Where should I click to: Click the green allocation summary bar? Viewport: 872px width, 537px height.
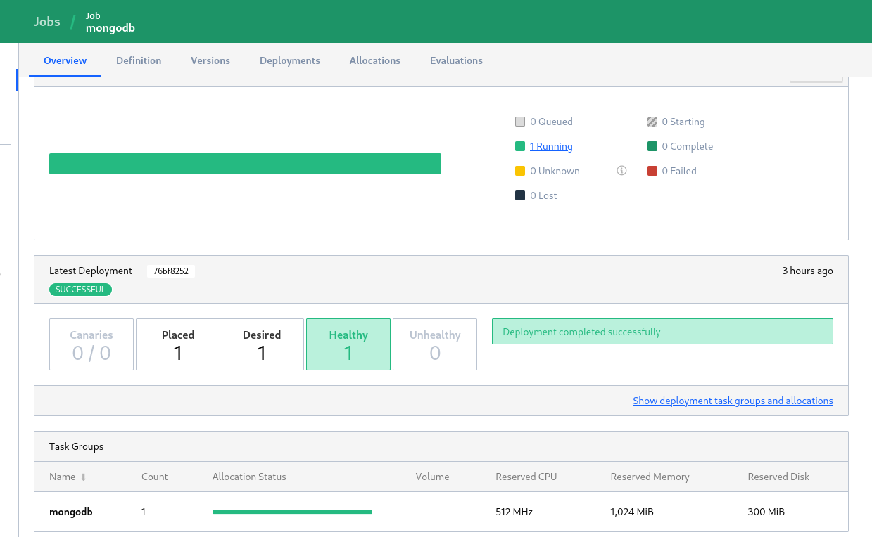(245, 164)
